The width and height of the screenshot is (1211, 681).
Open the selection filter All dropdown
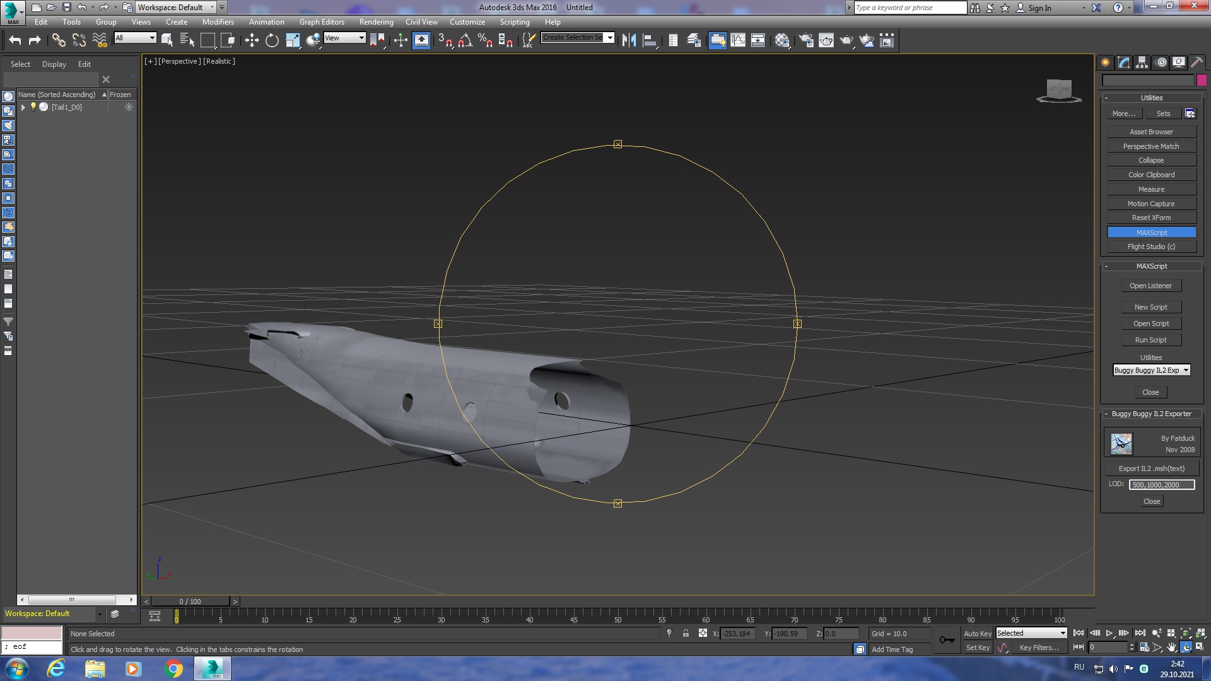click(x=135, y=38)
